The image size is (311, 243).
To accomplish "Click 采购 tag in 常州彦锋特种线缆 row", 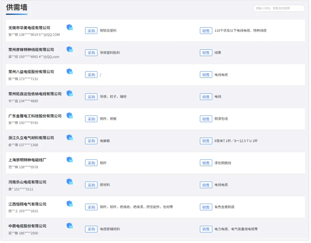I will click(91, 53).
